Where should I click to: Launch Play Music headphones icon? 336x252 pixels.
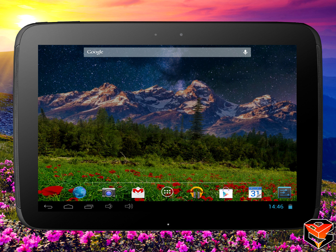[x=197, y=192]
